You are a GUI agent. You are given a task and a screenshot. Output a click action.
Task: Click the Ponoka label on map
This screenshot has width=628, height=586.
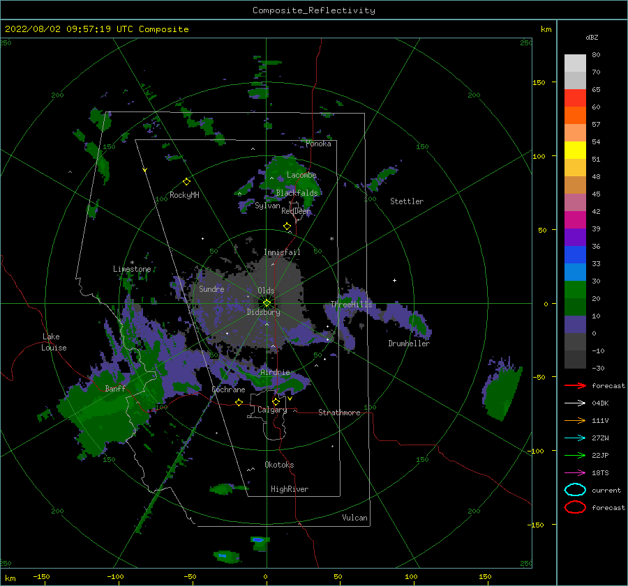click(x=318, y=144)
